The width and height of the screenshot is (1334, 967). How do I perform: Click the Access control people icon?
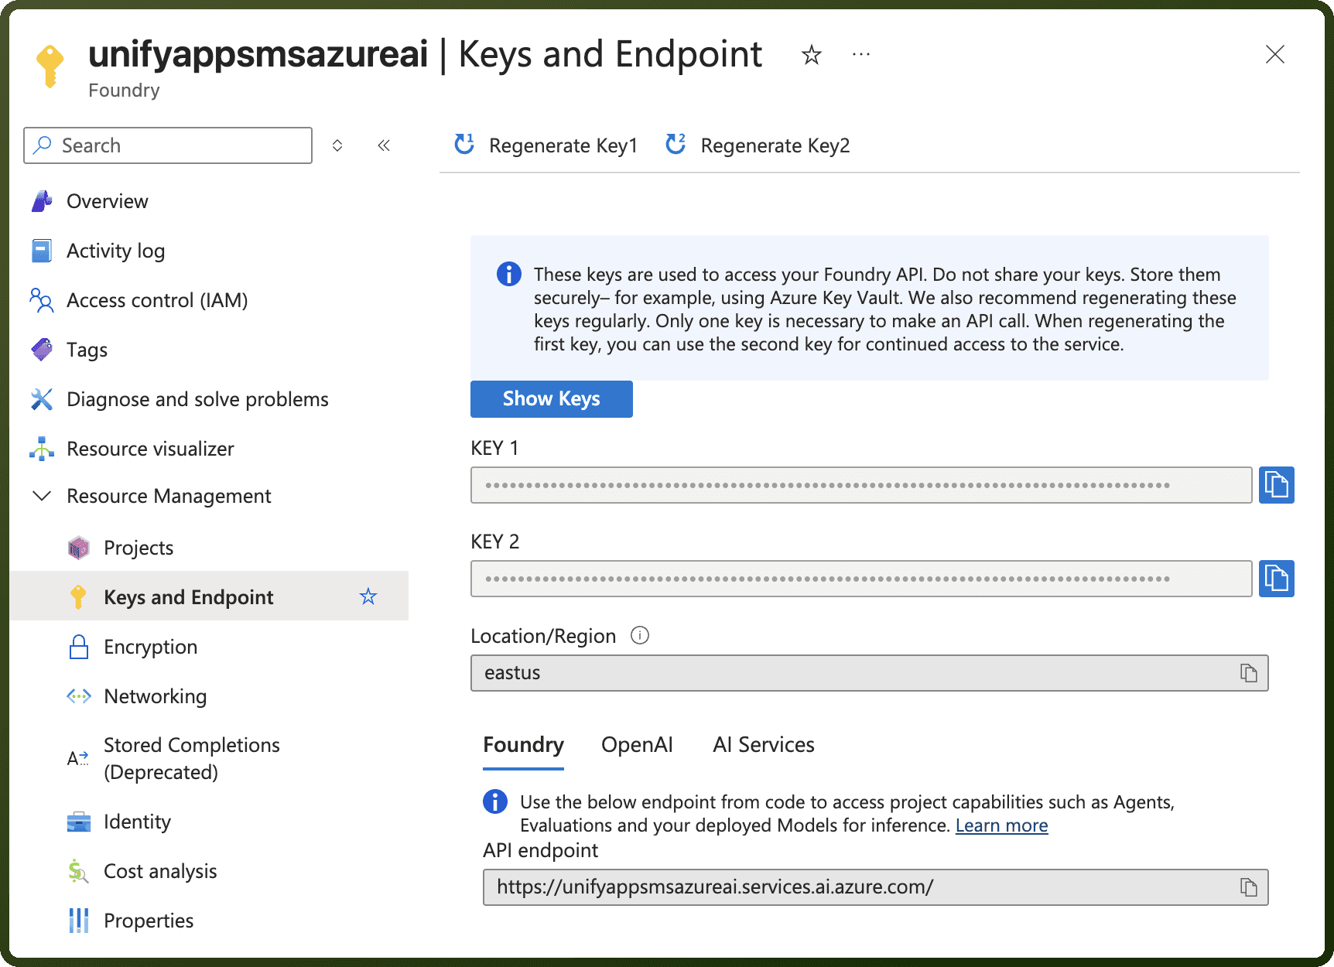(x=42, y=300)
